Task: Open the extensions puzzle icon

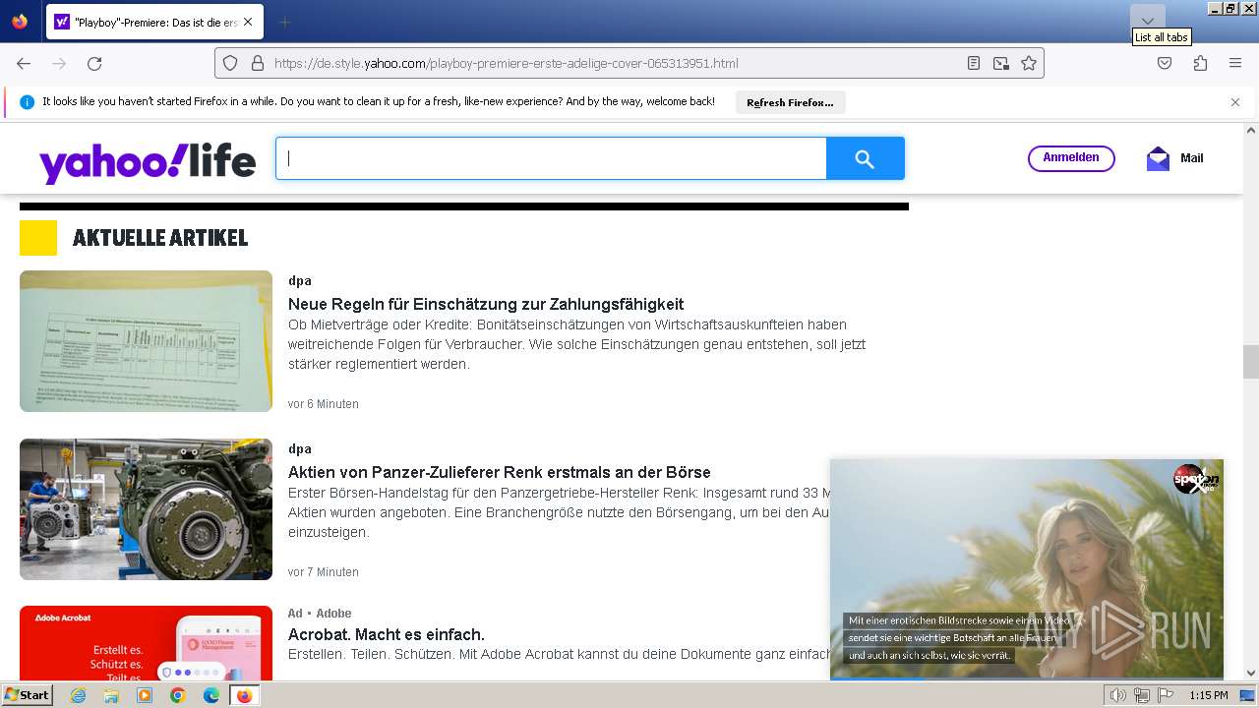Action: pyautogui.click(x=1200, y=63)
